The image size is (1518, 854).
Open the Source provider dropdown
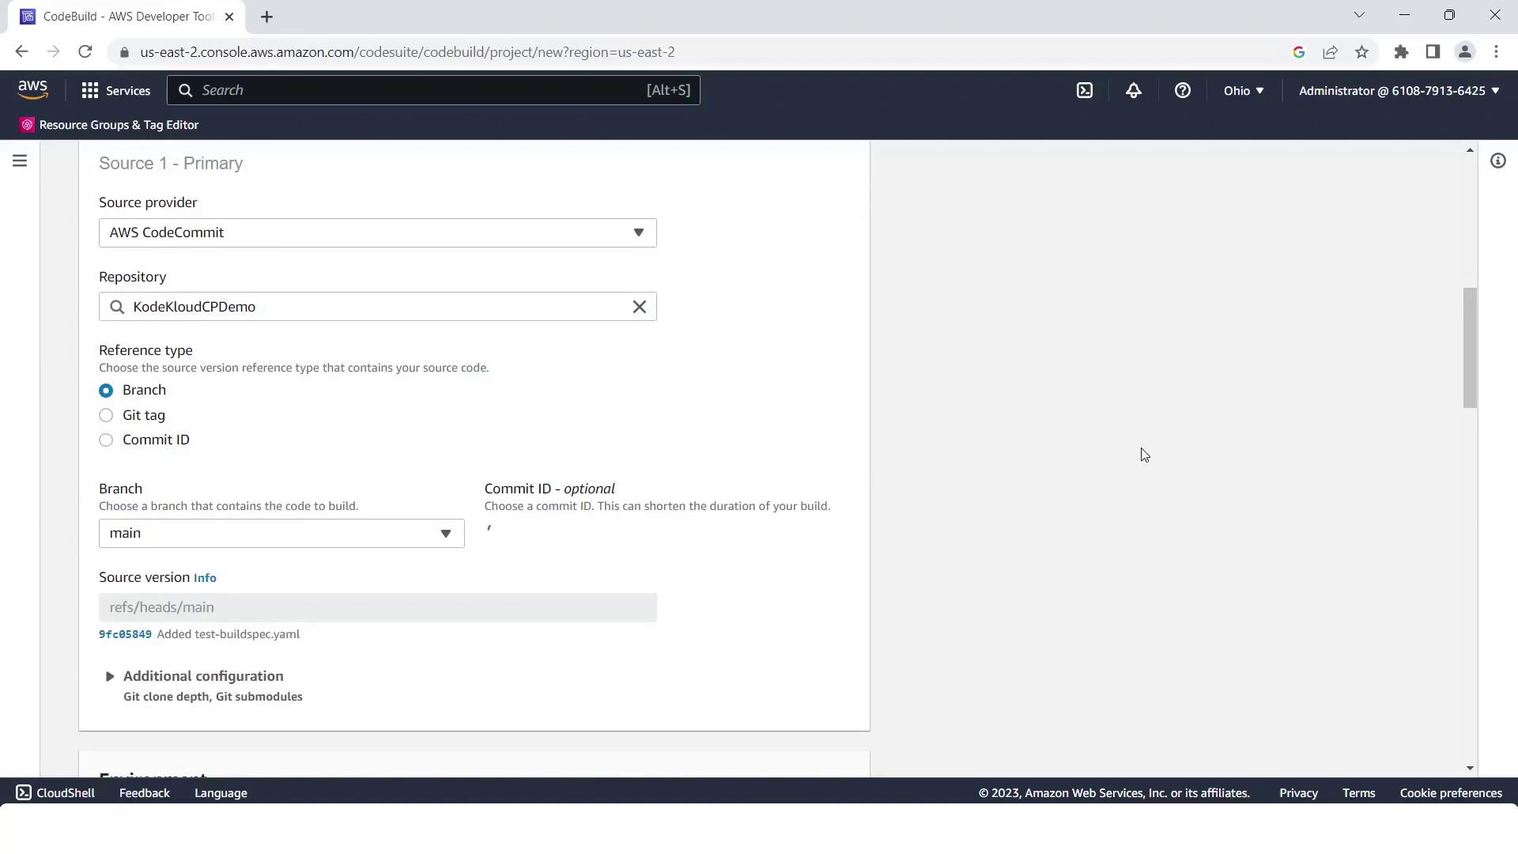[x=377, y=233]
